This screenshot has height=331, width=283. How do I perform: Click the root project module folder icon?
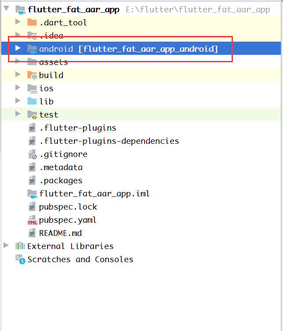(21, 10)
